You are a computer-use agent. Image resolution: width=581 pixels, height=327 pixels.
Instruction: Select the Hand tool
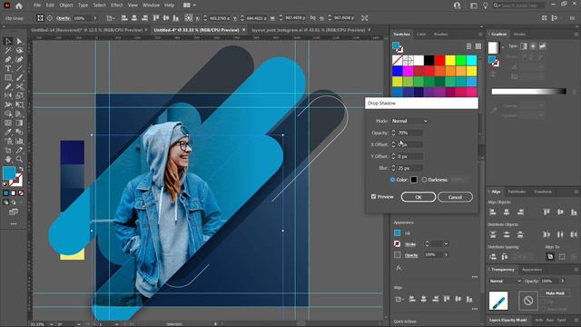tap(8, 160)
